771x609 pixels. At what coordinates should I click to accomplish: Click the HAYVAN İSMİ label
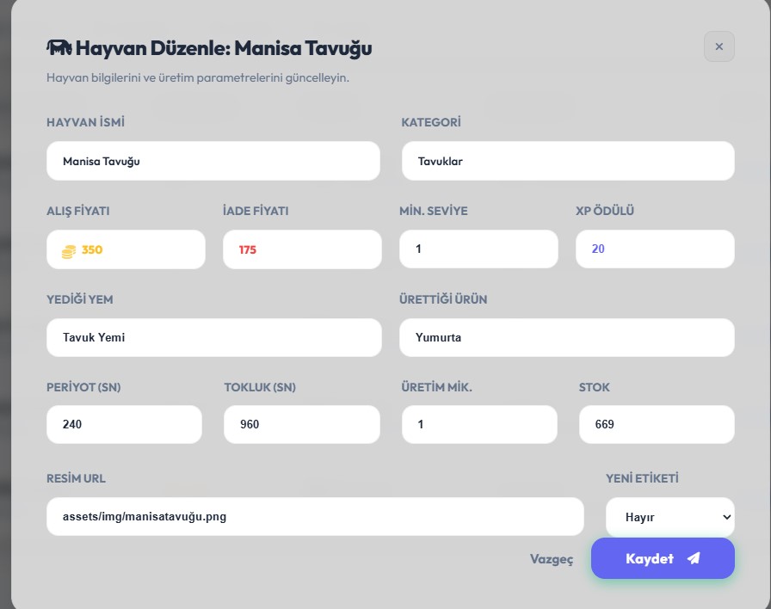85,122
